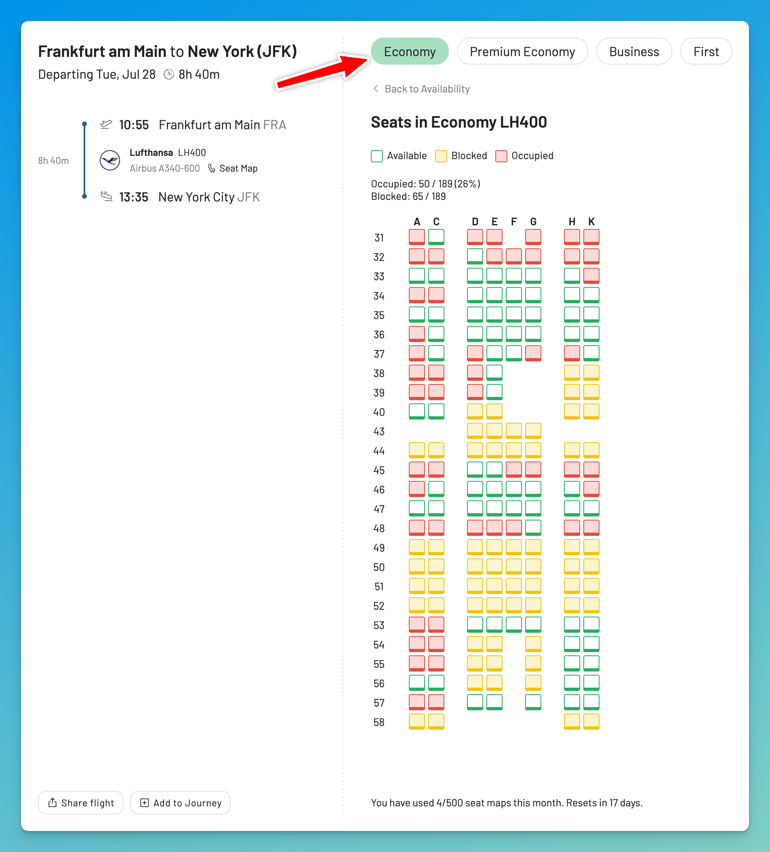Pick available seat 48G
The width and height of the screenshot is (770, 852).
click(x=533, y=528)
